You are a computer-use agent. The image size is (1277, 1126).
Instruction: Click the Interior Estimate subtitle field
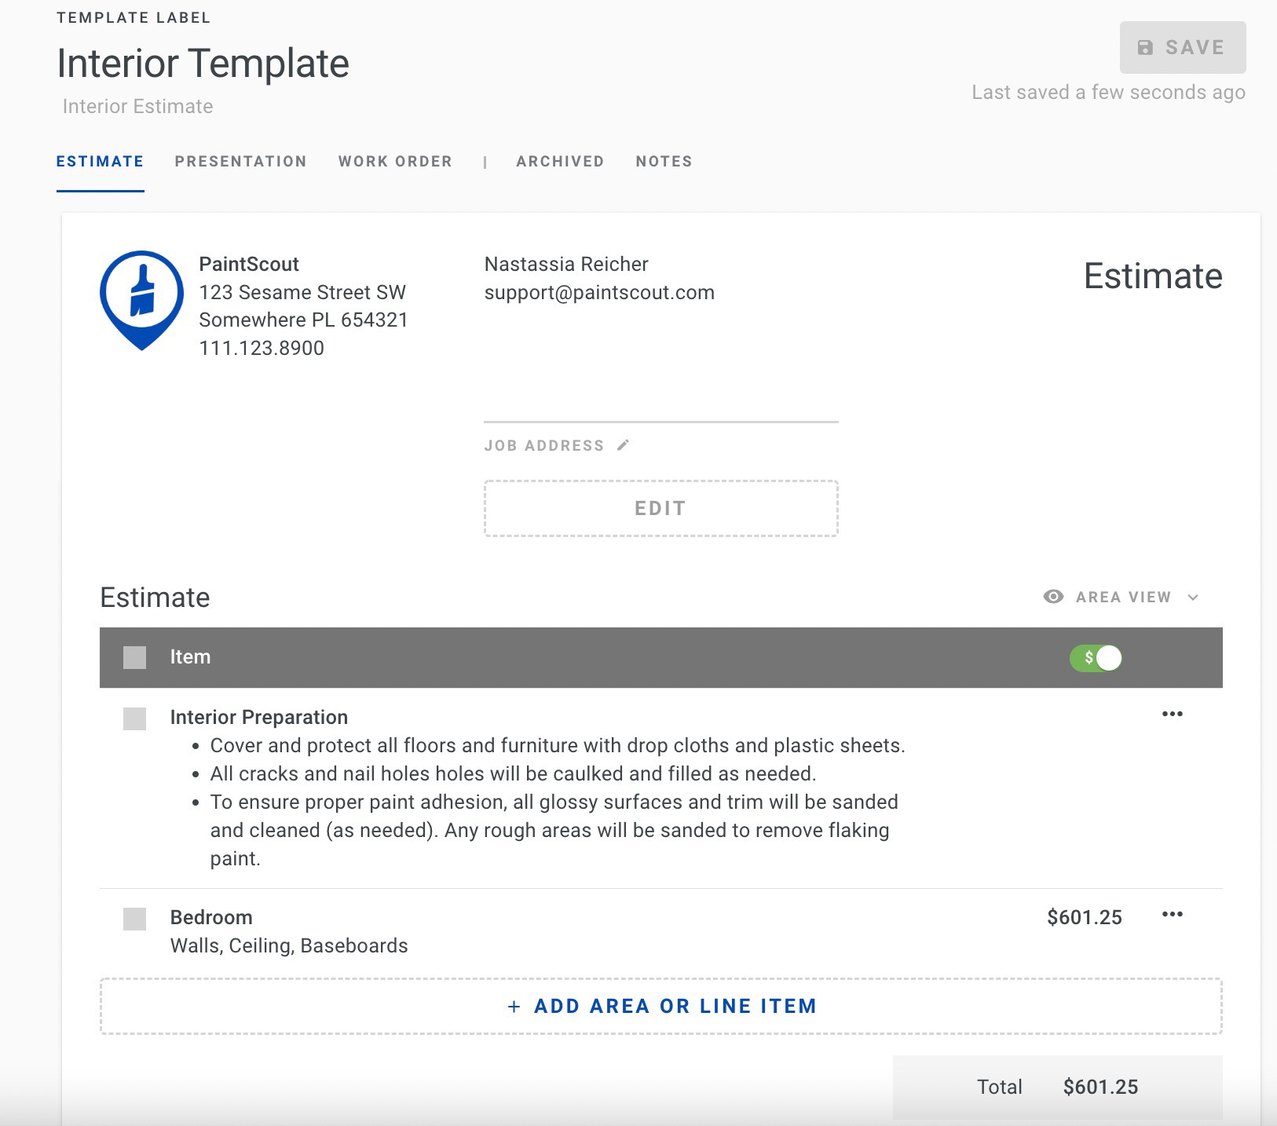click(137, 106)
